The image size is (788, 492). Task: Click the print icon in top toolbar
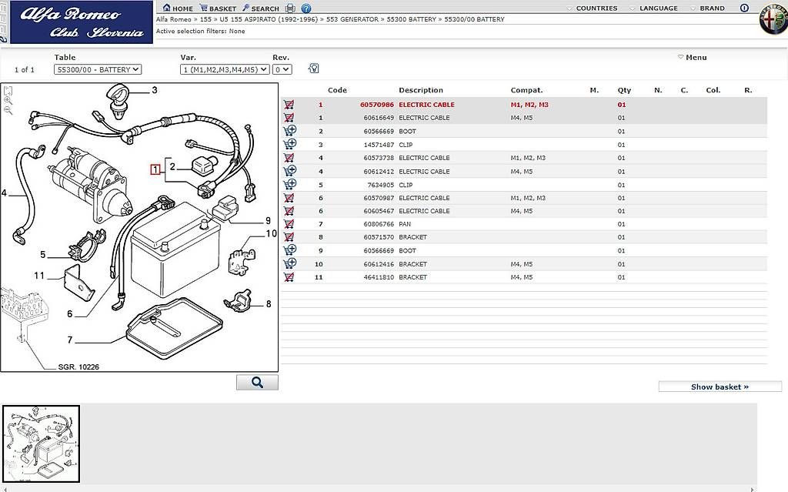290,8
